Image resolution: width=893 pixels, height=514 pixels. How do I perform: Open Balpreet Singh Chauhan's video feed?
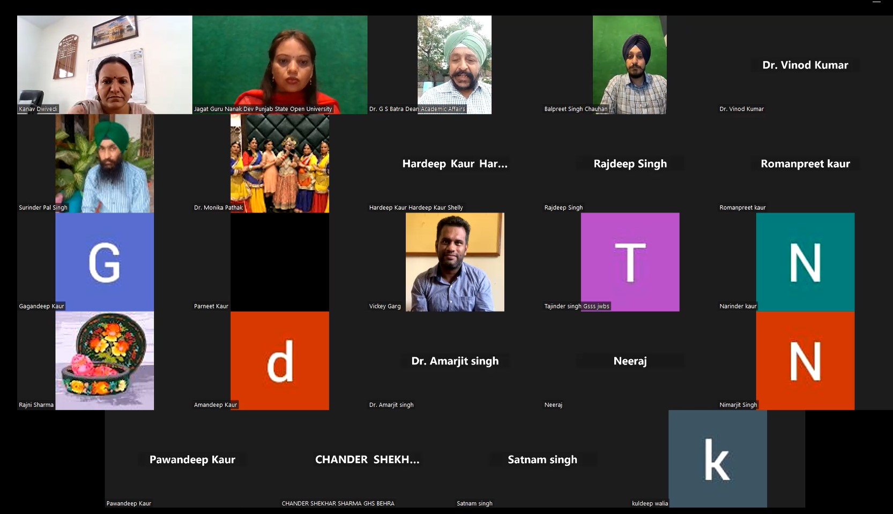630,65
